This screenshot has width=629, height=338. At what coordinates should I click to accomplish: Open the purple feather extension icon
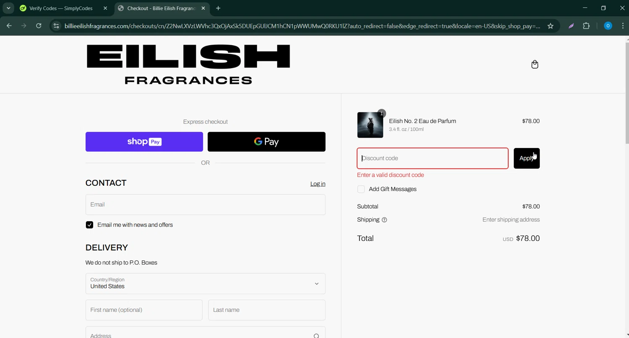[x=571, y=26]
